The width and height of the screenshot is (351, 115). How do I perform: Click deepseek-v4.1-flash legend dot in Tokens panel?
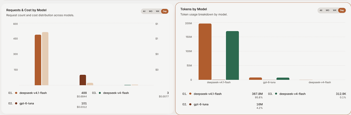click(190, 94)
